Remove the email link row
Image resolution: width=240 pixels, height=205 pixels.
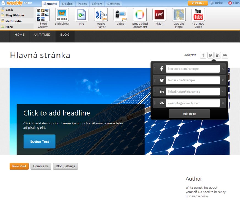click(223, 103)
